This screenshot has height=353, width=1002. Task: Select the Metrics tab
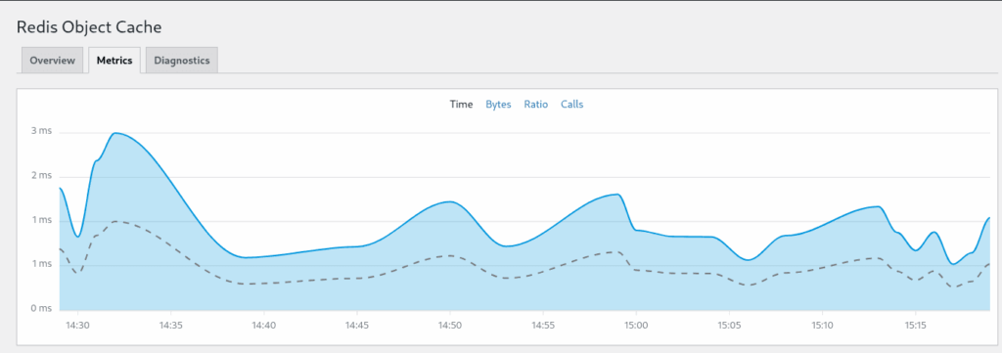(114, 61)
